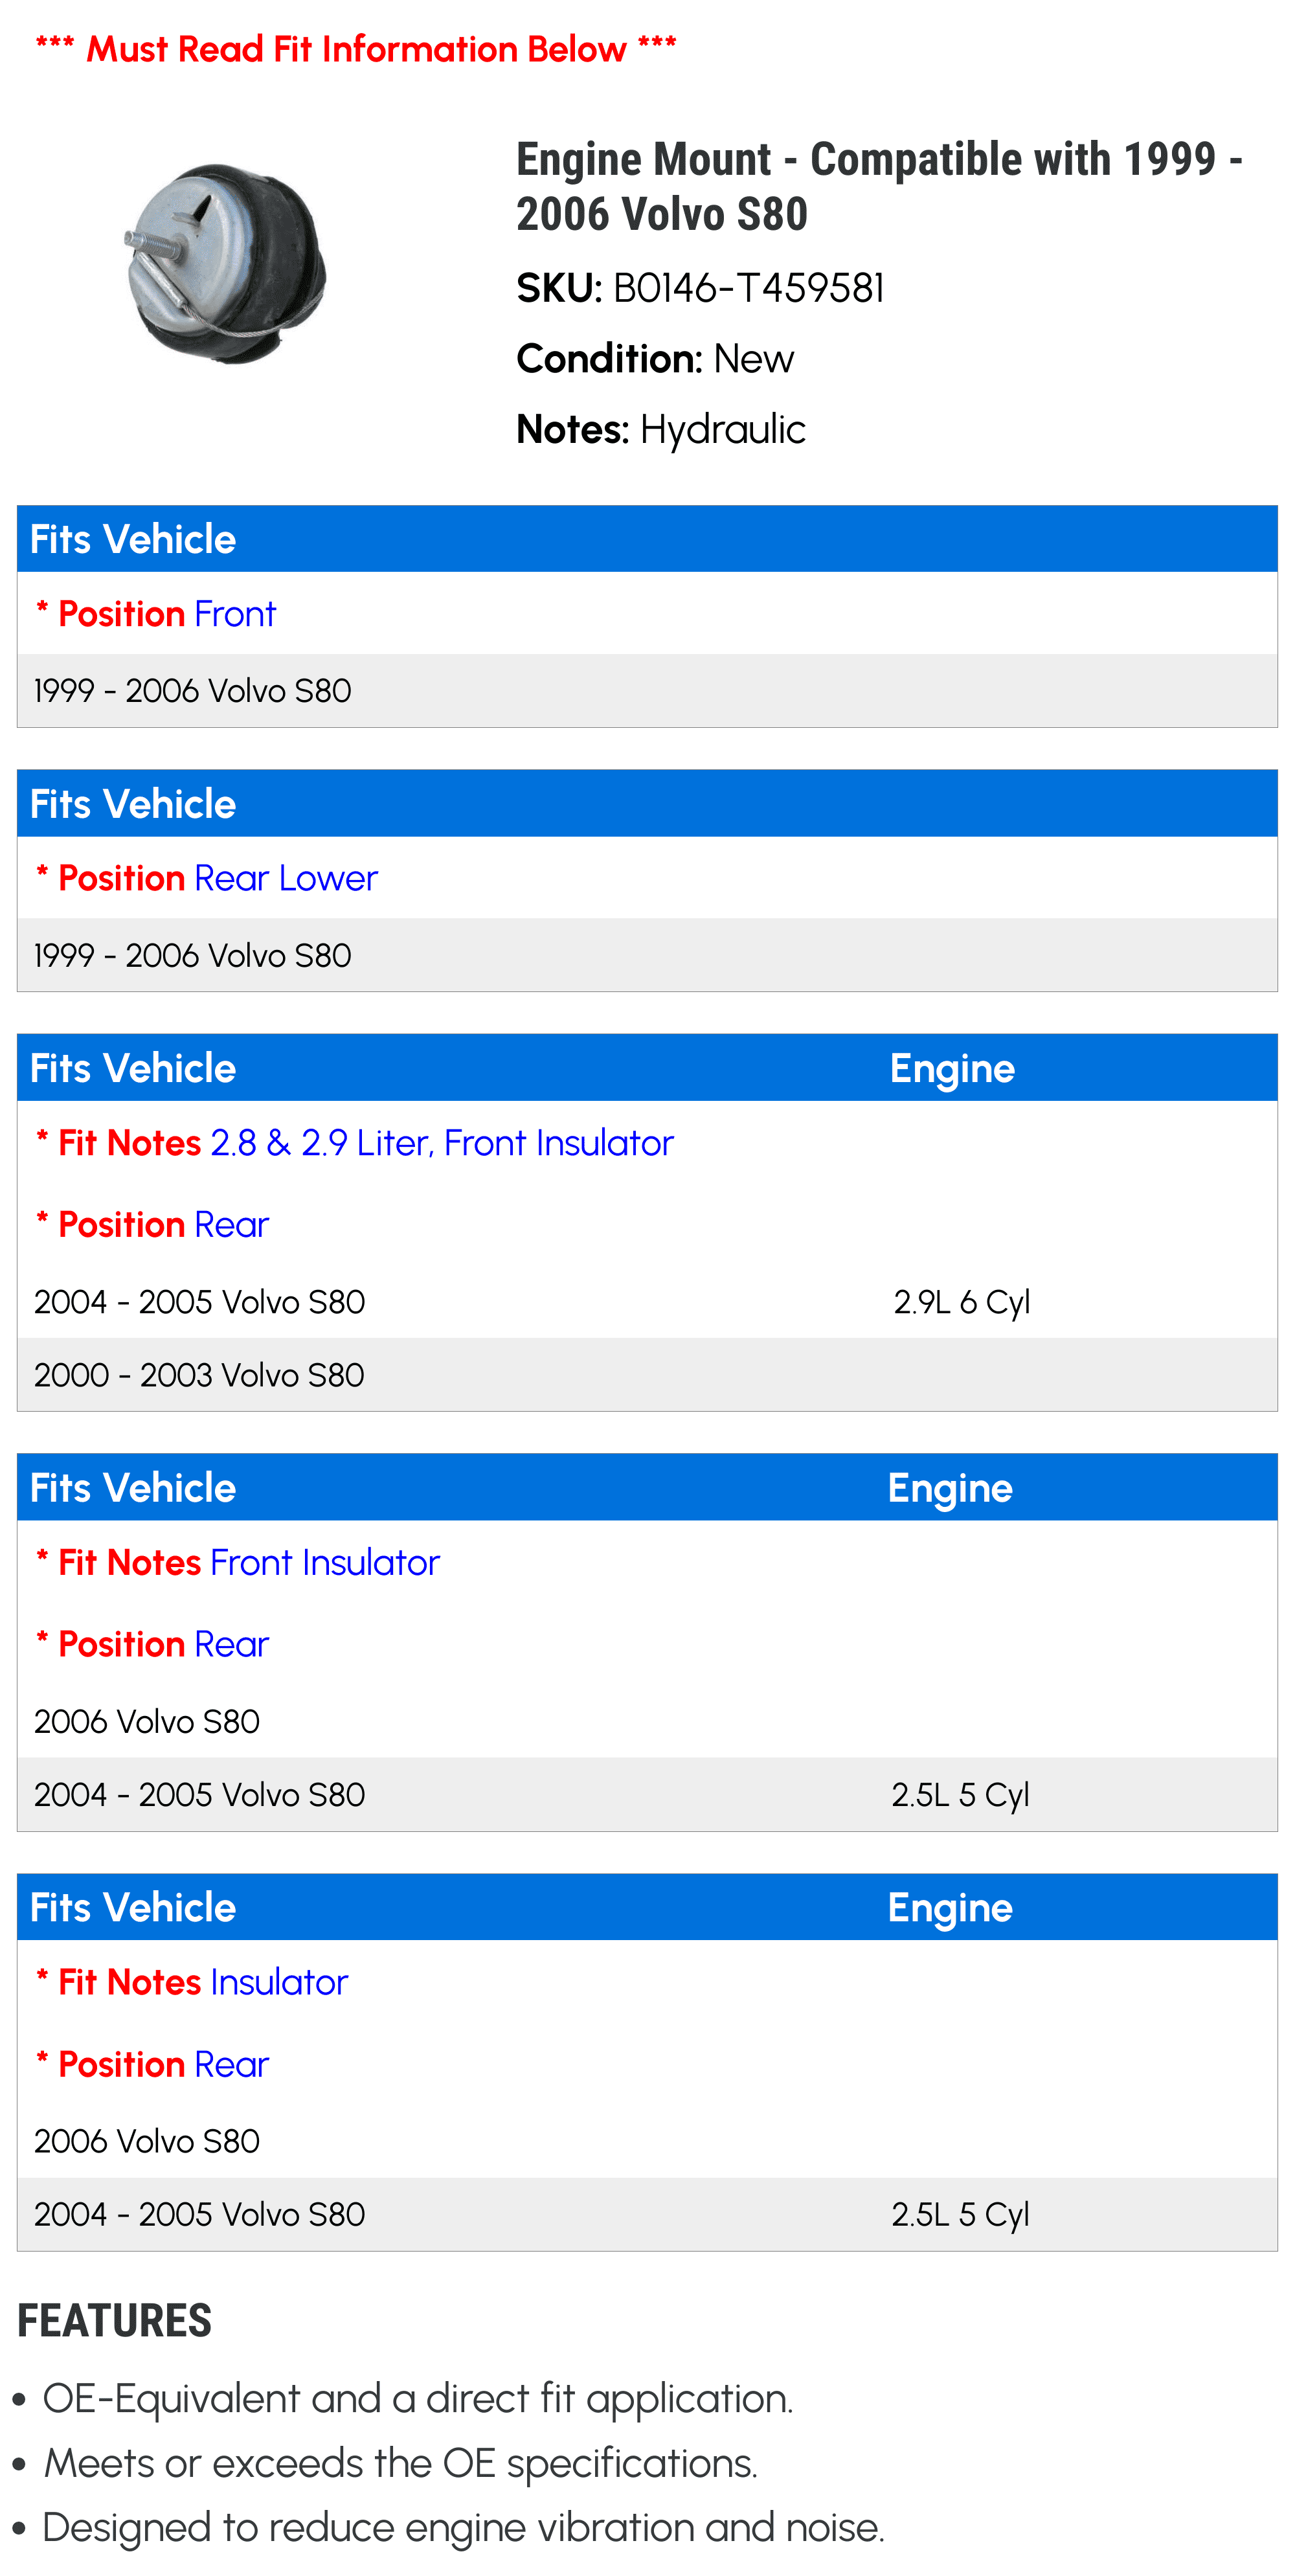This screenshot has height=2576, width=1295.
Task: Click the Notes: Hydraulic label
Action: click(661, 429)
